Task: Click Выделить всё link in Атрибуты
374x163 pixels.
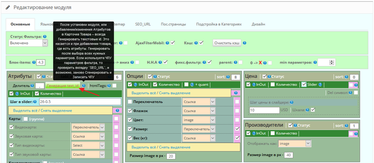Action: pos(25,111)
